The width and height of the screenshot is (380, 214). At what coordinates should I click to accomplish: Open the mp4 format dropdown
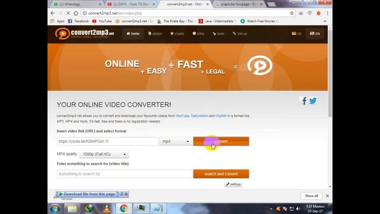pos(175,141)
